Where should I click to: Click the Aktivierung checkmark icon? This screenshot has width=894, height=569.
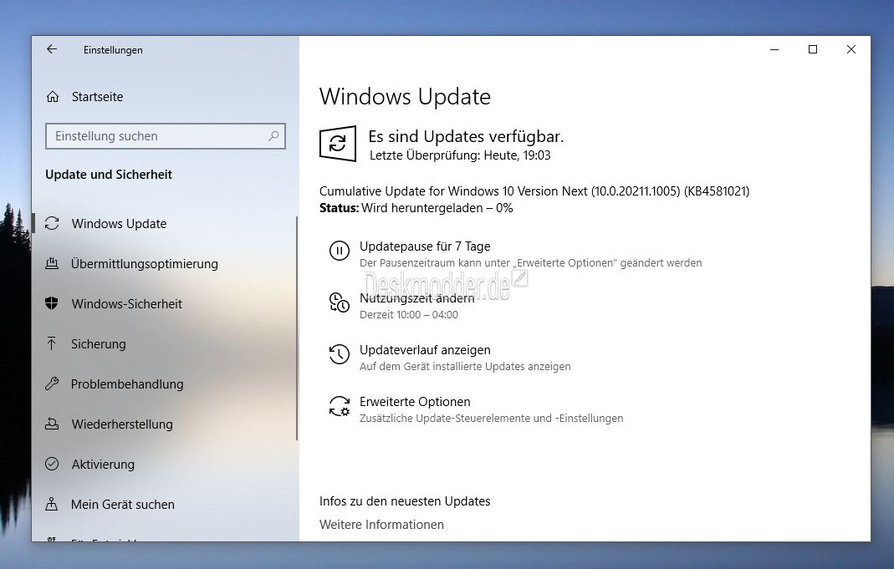[x=52, y=464]
